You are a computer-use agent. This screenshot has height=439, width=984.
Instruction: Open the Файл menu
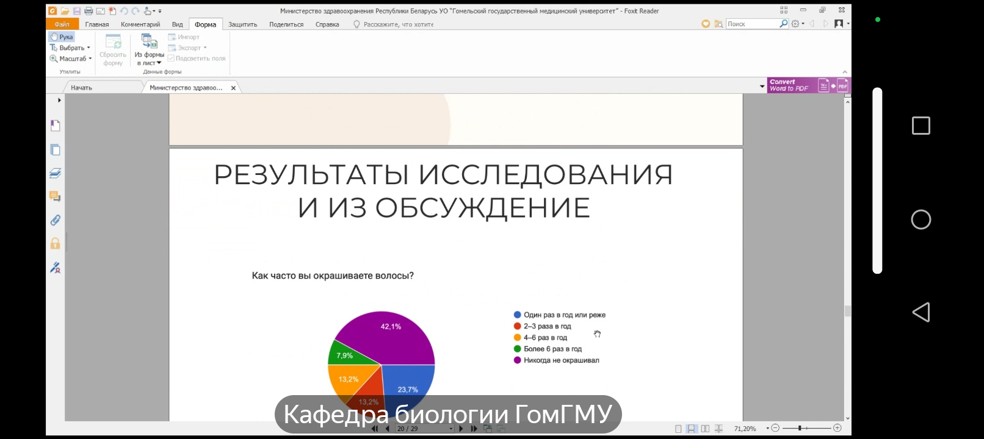(x=62, y=24)
